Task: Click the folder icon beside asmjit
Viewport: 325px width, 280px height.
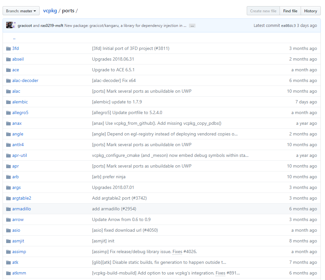Action: pos(8,241)
